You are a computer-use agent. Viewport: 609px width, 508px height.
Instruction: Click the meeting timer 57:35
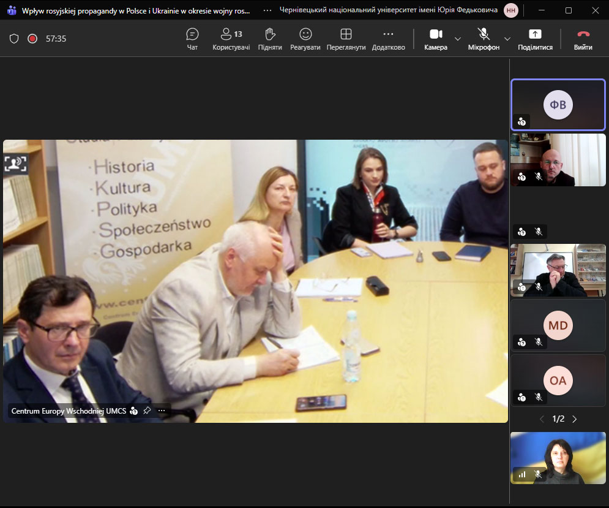[56, 39]
